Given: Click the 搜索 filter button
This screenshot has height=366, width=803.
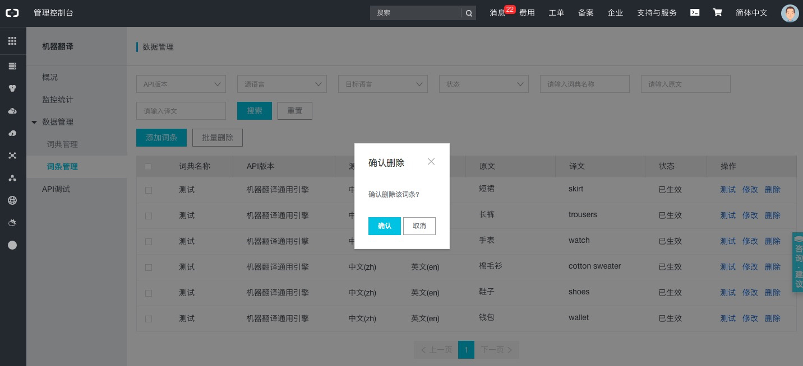Looking at the screenshot, I should pyautogui.click(x=255, y=111).
